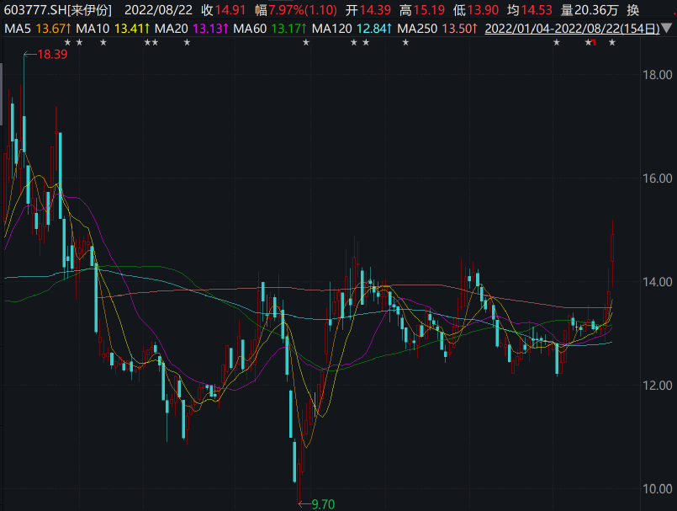Click the rightmost star event marker
The width and height of the screenshot is (677, 511).
coord(611,43)
